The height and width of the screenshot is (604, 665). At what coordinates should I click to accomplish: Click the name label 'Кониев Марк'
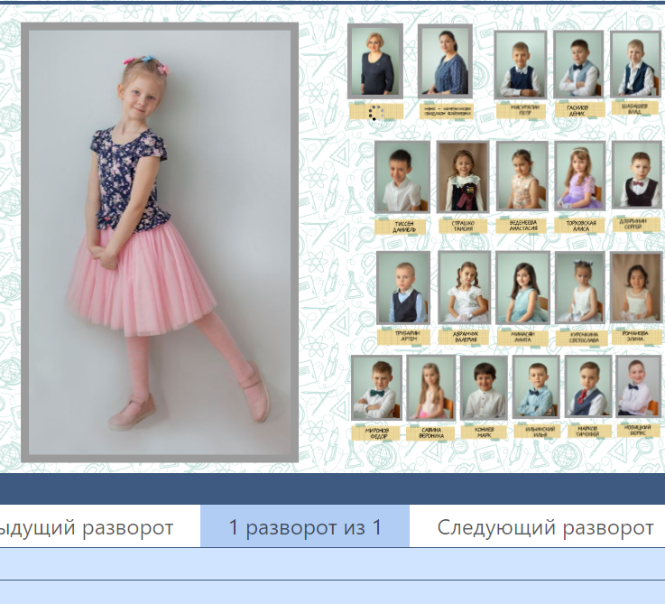coord(484,432)
